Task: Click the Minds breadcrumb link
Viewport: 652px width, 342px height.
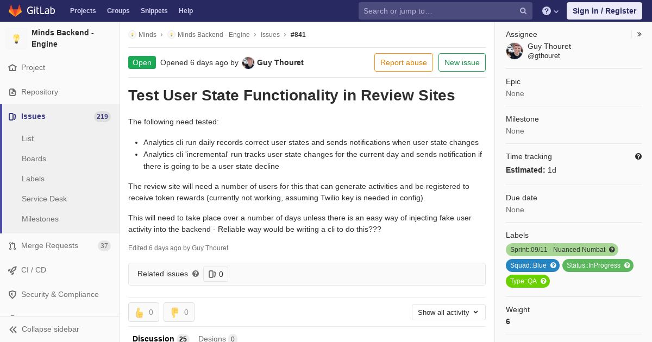Action: pyautogui.click(x=147, y=35)
